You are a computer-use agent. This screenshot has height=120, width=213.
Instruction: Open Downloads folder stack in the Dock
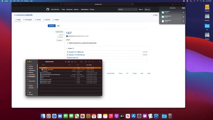pyautogui.click(x=164, y=116)
